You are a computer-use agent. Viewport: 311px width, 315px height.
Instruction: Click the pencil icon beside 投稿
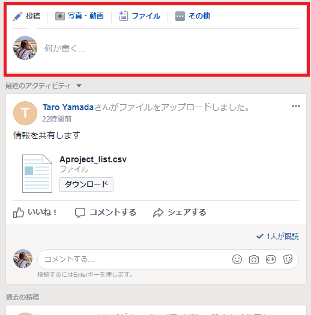(x=18, y=16)
